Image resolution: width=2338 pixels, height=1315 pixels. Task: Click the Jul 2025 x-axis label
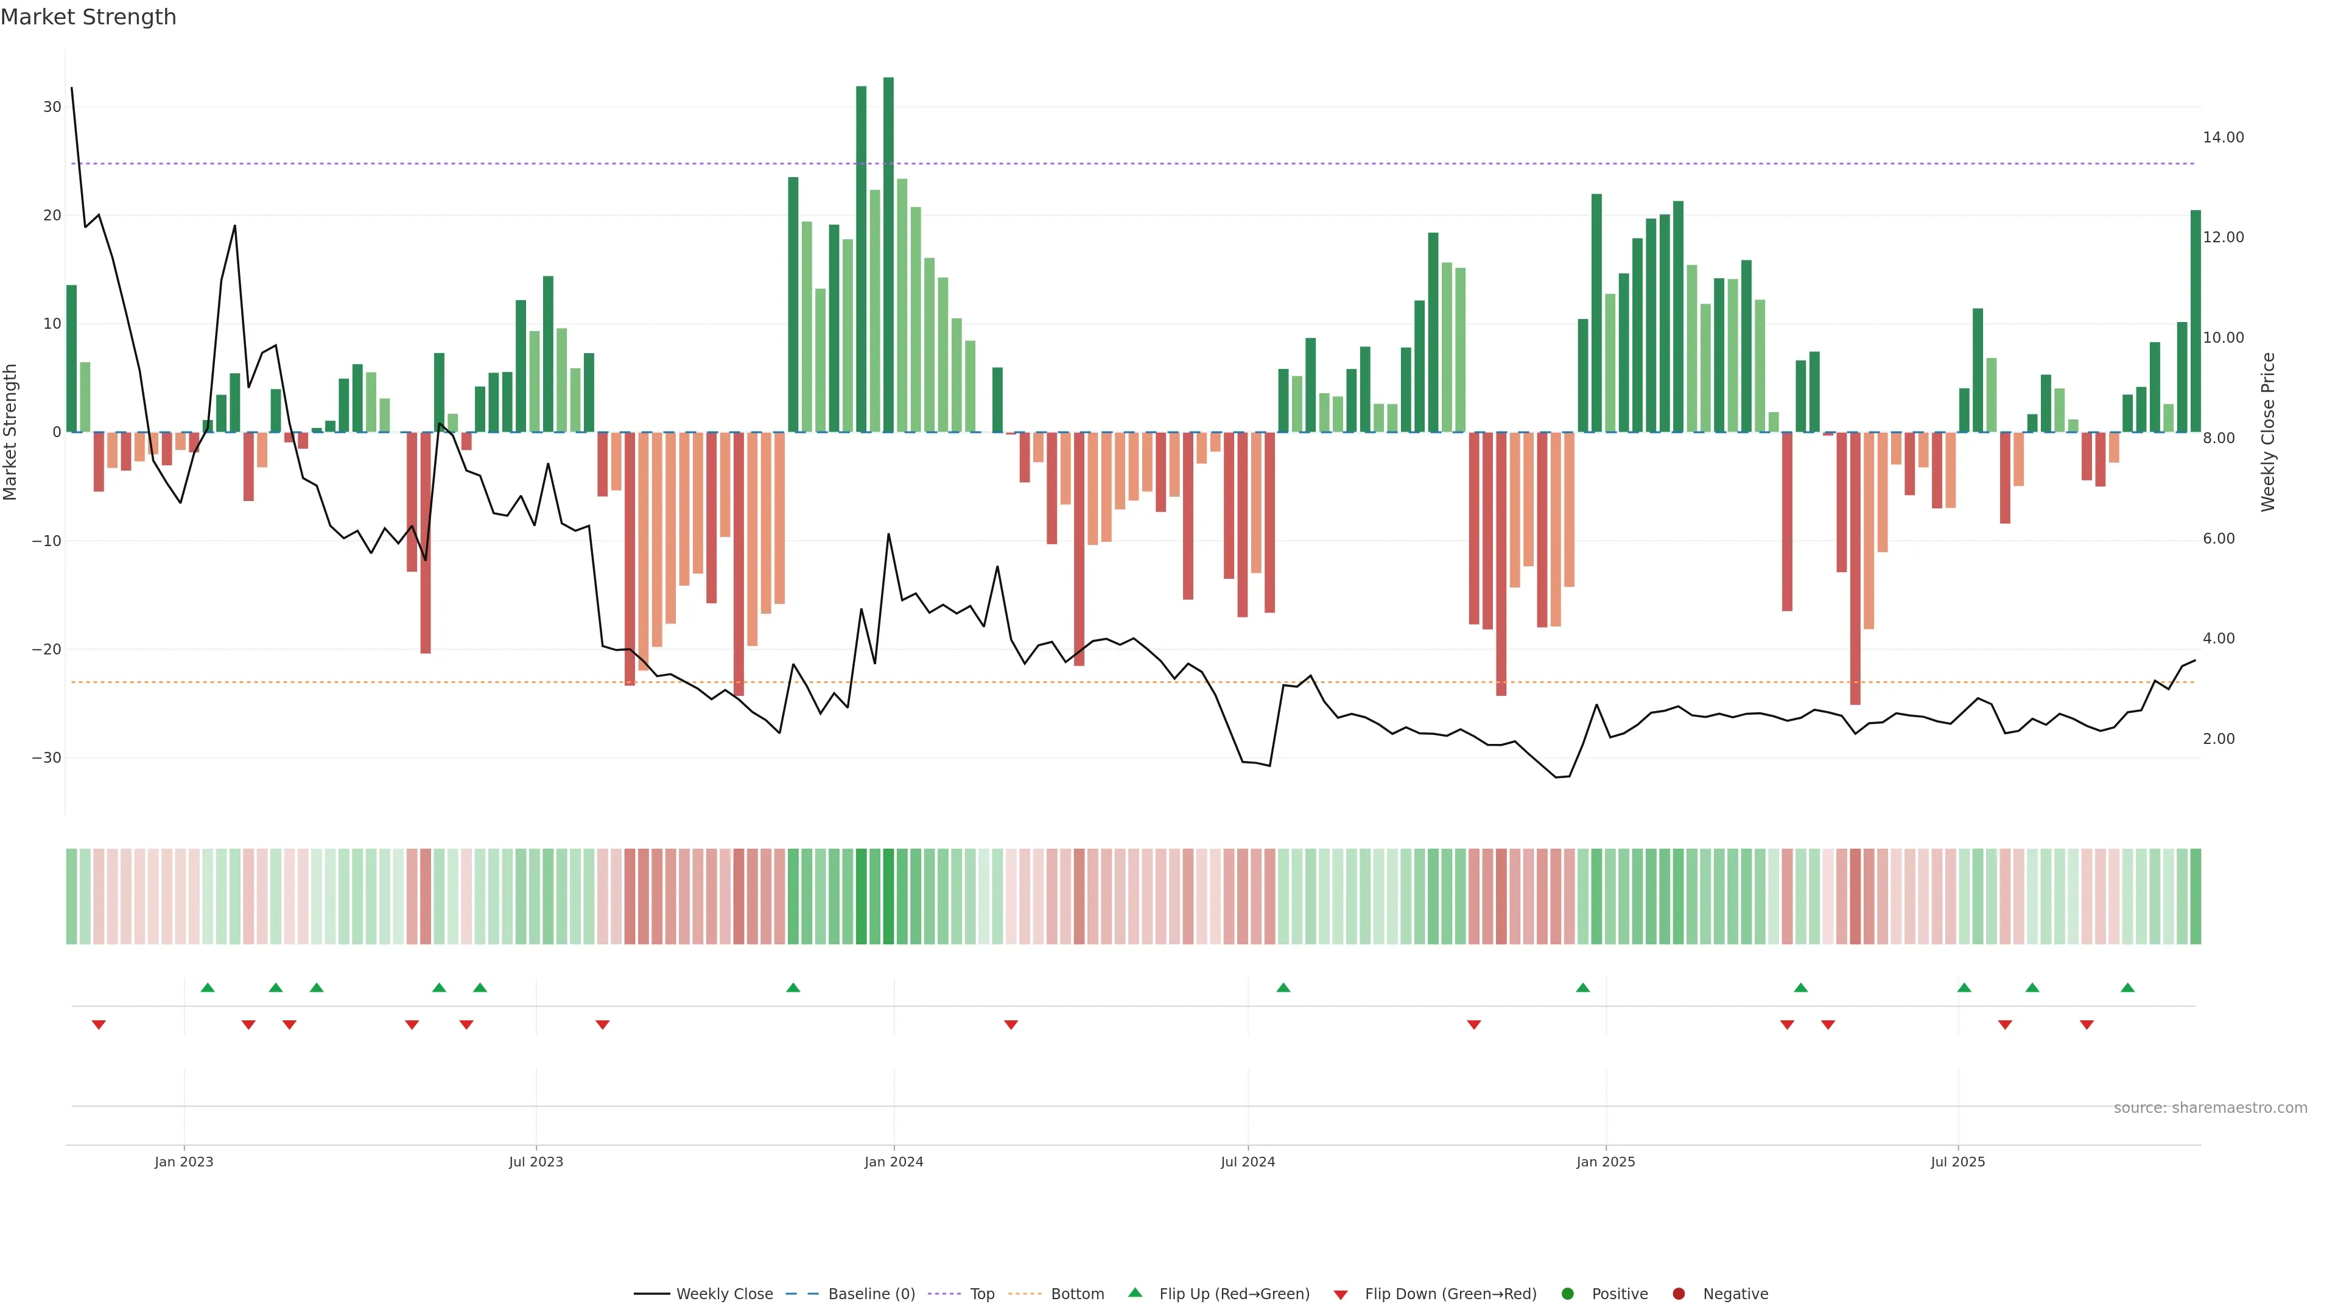pos(1957,1163)
